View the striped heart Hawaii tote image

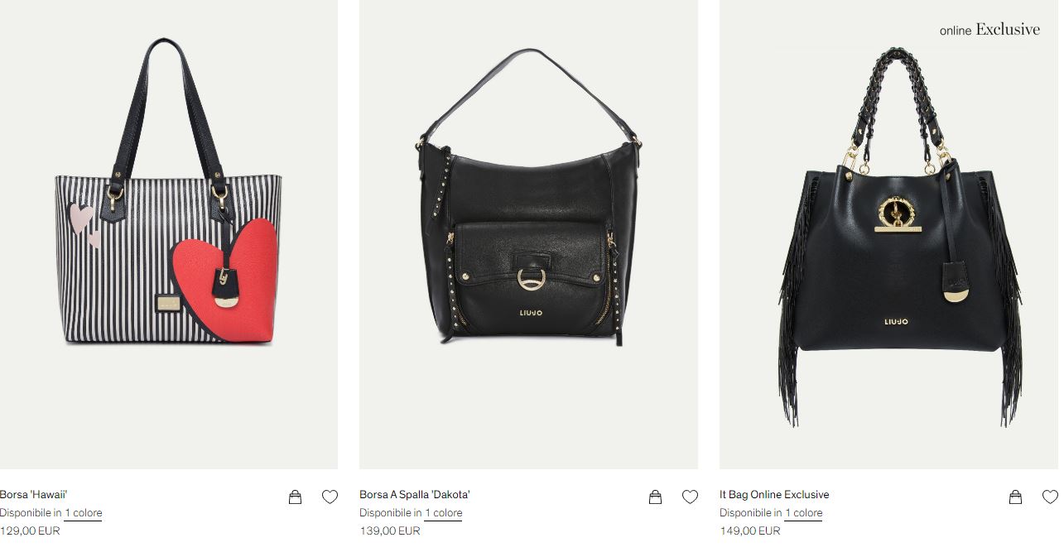pos(169,234)
